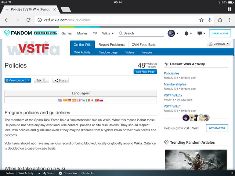This screenshot has height=176, width=235.
Task: Open the Membership/es recent activity link
Action: pyautogui.click(x=175, y=84)
